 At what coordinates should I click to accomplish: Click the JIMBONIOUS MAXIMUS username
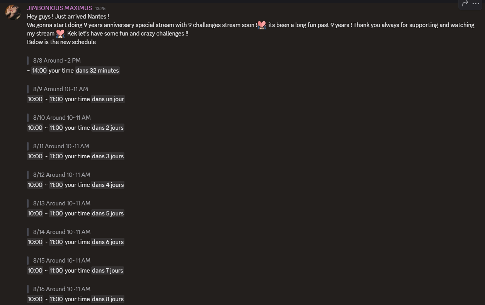point(60,8)
